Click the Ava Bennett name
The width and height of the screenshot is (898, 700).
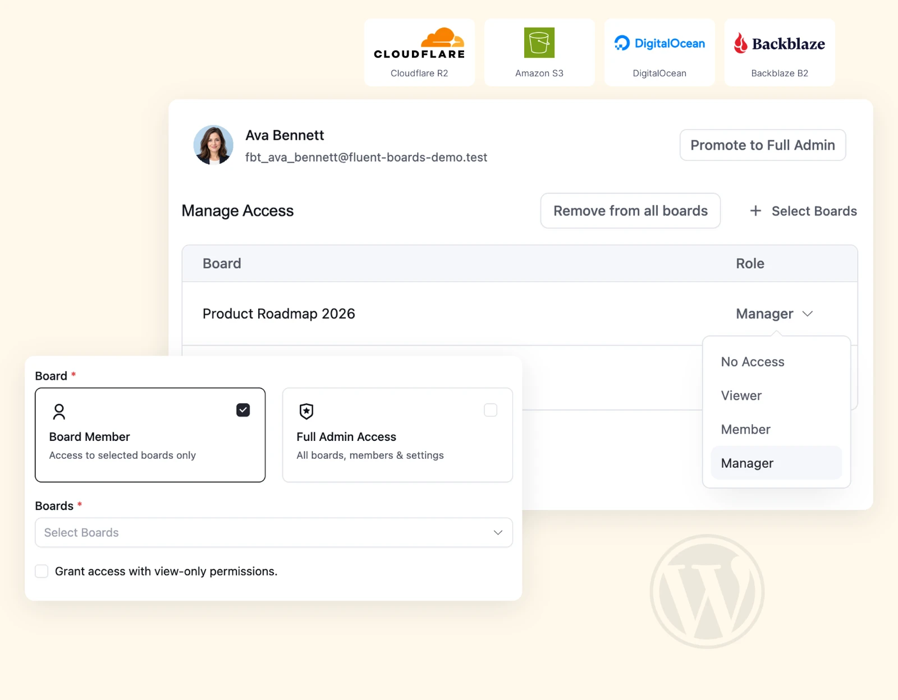pyautogui.click(x=285, y=135)
